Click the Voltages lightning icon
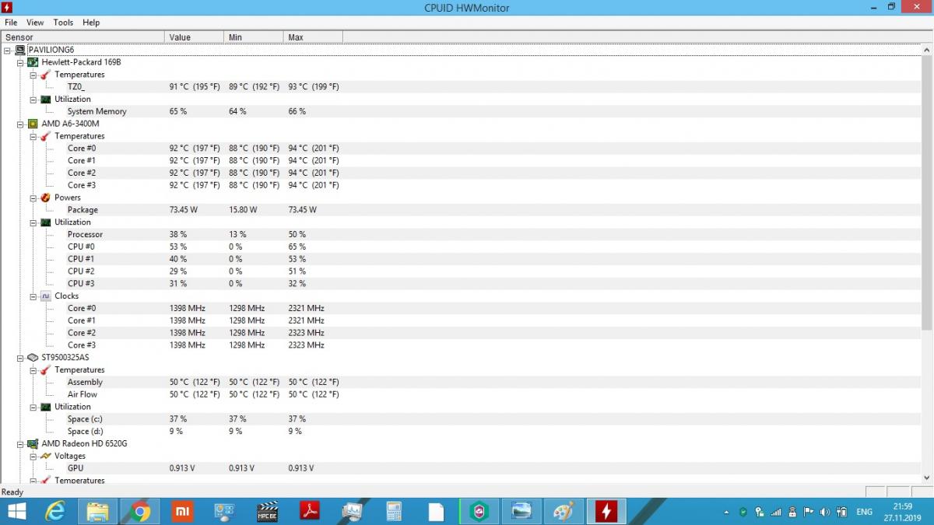934x525 pixels. coord(46,457)
